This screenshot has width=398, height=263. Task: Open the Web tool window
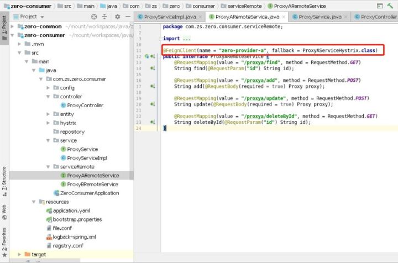(4, 212)
